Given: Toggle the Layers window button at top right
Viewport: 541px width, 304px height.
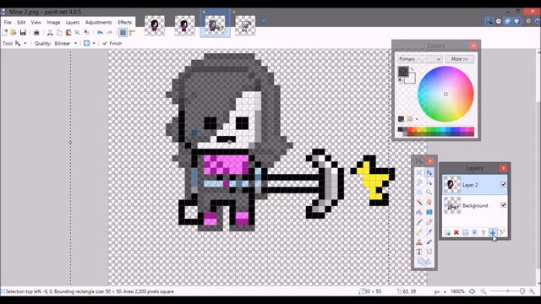Looking at the screenshot, I should (x=507, y=21).
